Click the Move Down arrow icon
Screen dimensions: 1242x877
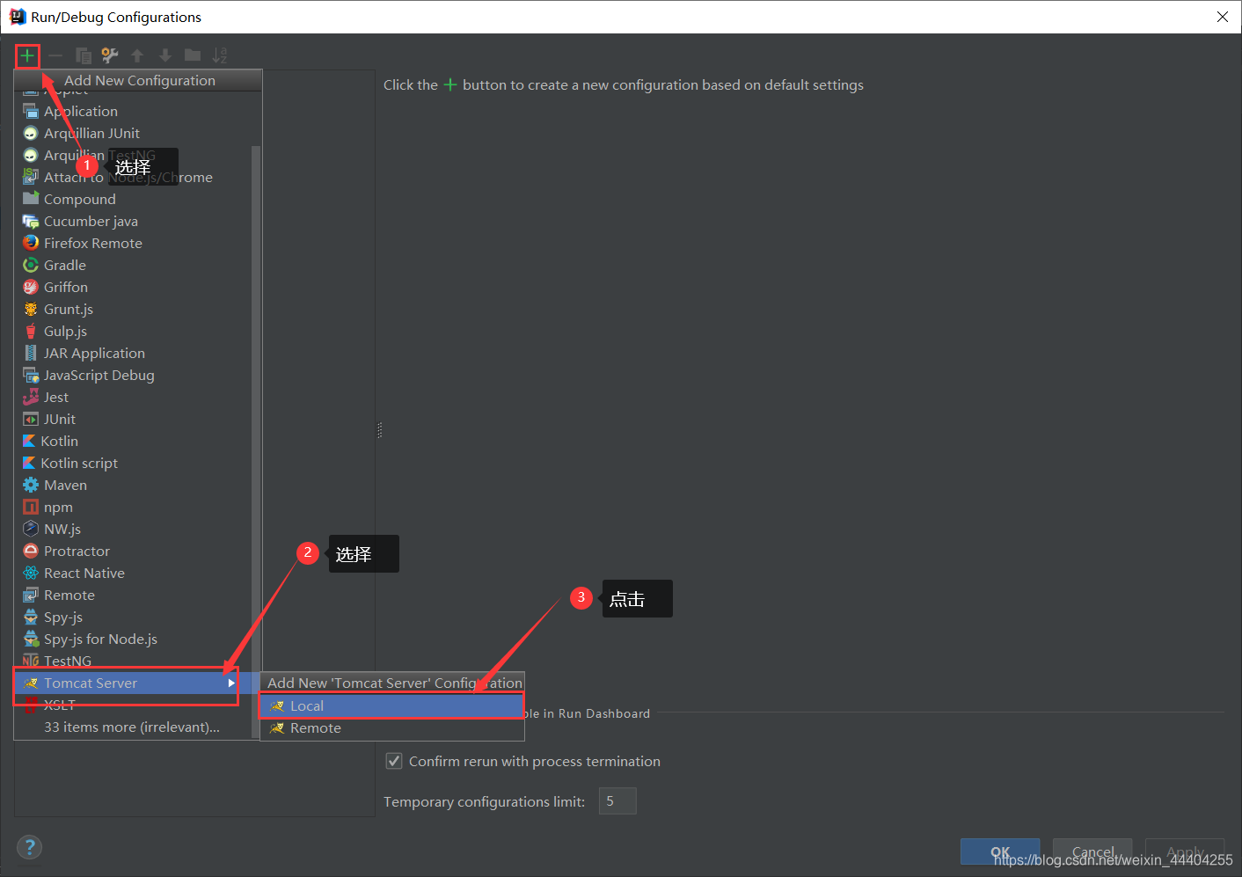(x=165, y=56)
